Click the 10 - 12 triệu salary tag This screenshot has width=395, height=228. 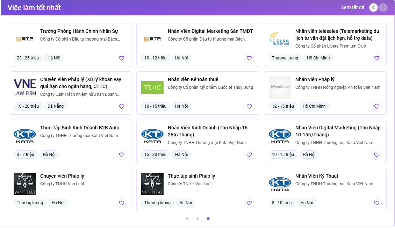[x=156, y=58]
